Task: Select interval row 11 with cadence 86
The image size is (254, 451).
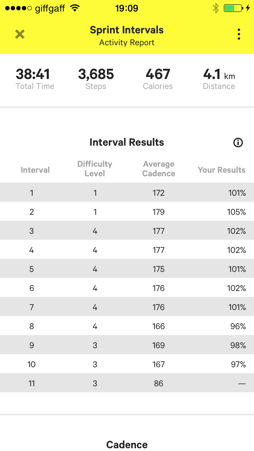Action: tap(127, 384)
